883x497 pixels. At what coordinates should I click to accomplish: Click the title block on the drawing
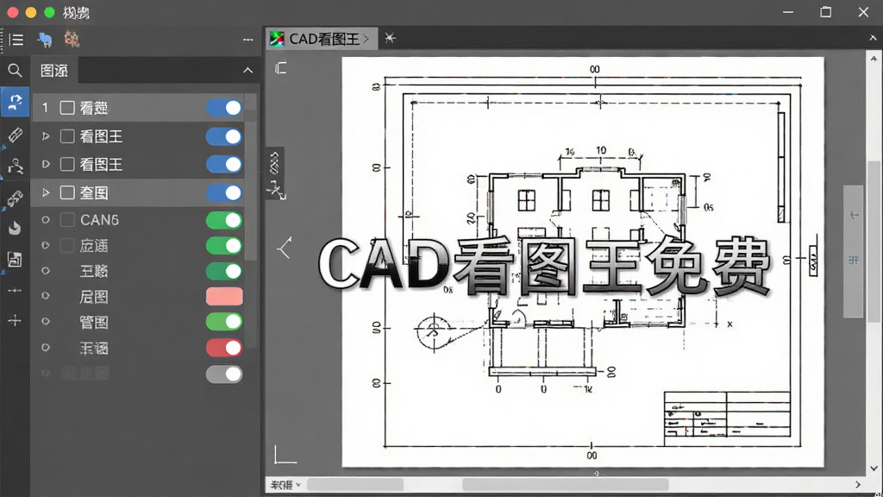click(727, 415)
